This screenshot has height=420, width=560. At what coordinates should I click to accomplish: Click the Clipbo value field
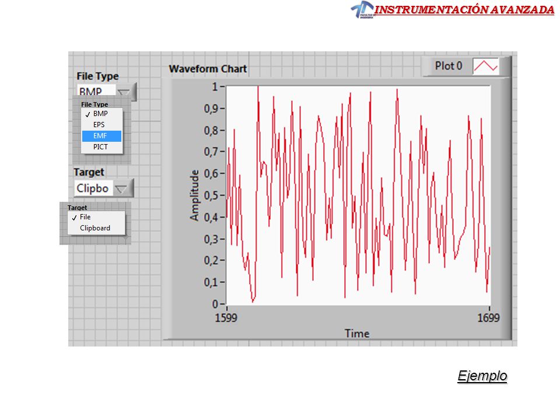pyautogui.click(x=93, y=188)
